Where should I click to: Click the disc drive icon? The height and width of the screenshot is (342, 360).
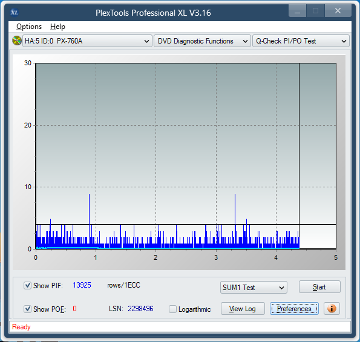[17, 41]
